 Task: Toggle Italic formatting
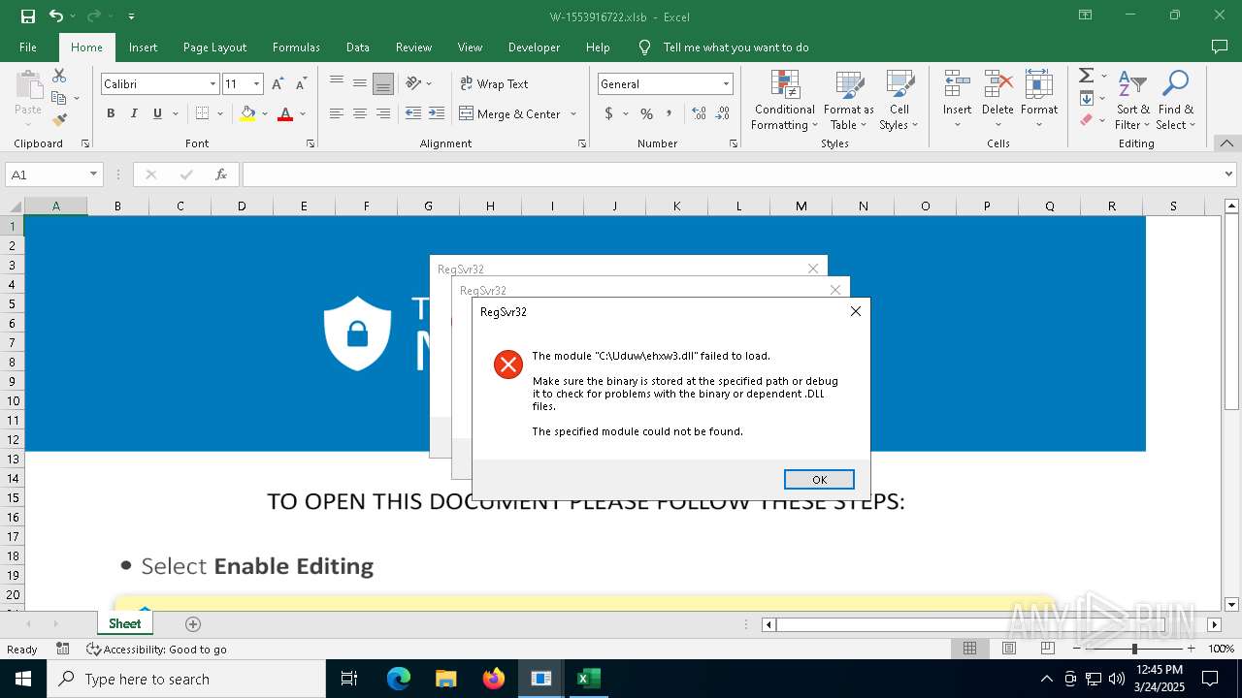pyautogui.click(x=134, y=113)
